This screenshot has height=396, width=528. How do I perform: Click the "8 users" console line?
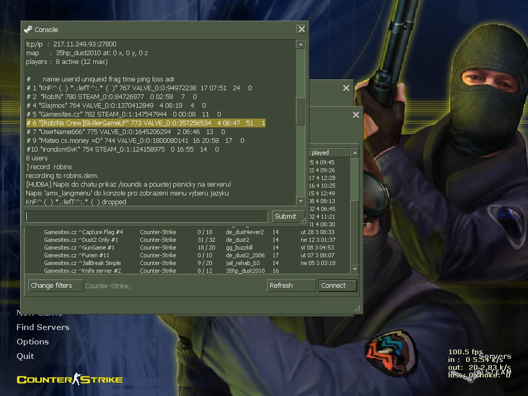click(37, 158)
